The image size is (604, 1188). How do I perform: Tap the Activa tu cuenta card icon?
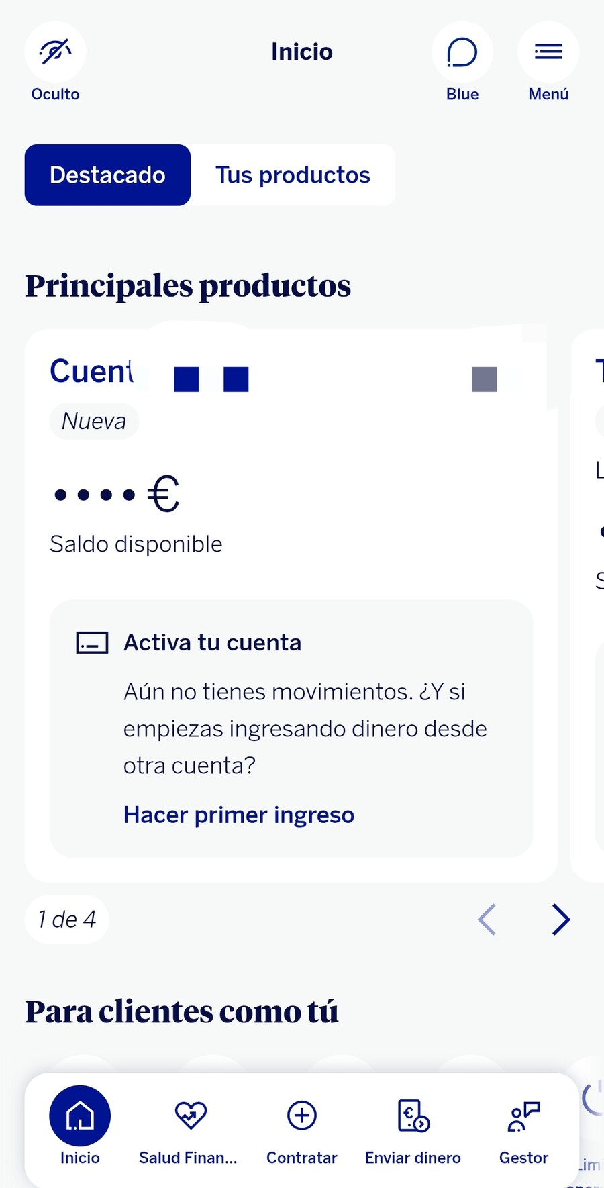92,643
